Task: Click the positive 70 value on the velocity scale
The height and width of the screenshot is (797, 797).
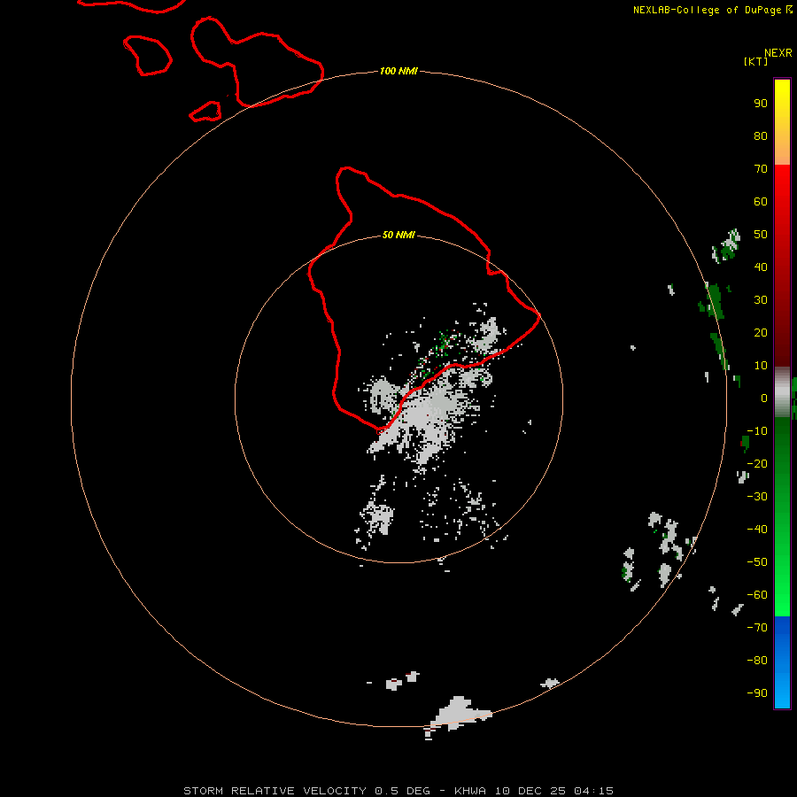Action: tap(761, 169)
